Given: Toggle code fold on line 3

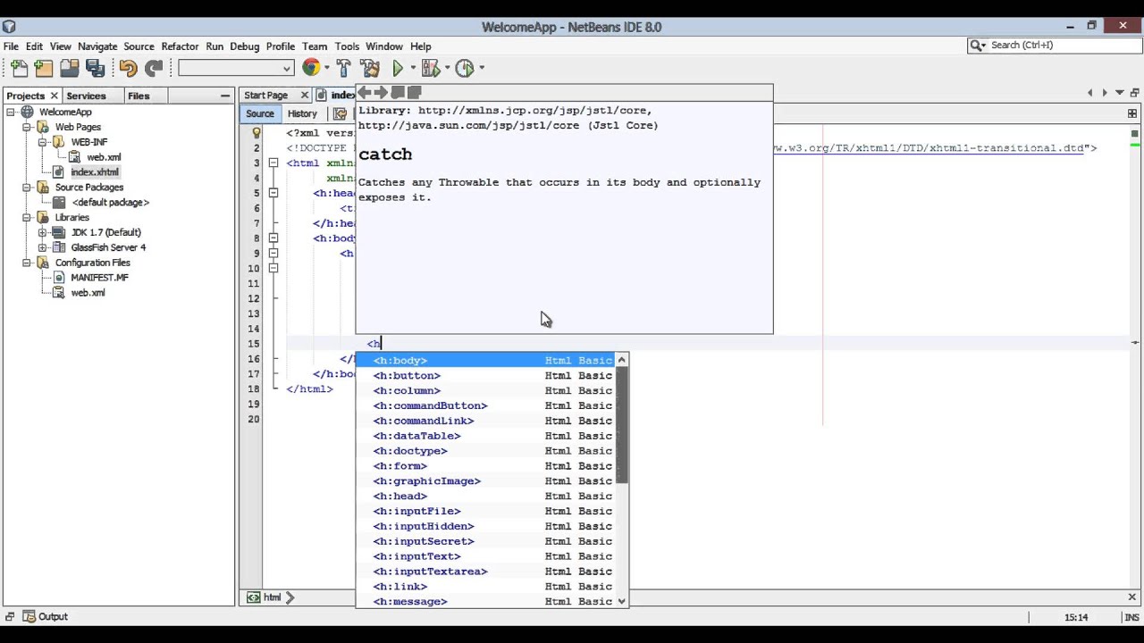Looking at the screenshot, I should [273, 163].
